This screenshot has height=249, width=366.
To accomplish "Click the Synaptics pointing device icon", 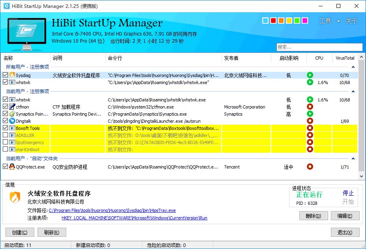I will click(x=12, y=114).
